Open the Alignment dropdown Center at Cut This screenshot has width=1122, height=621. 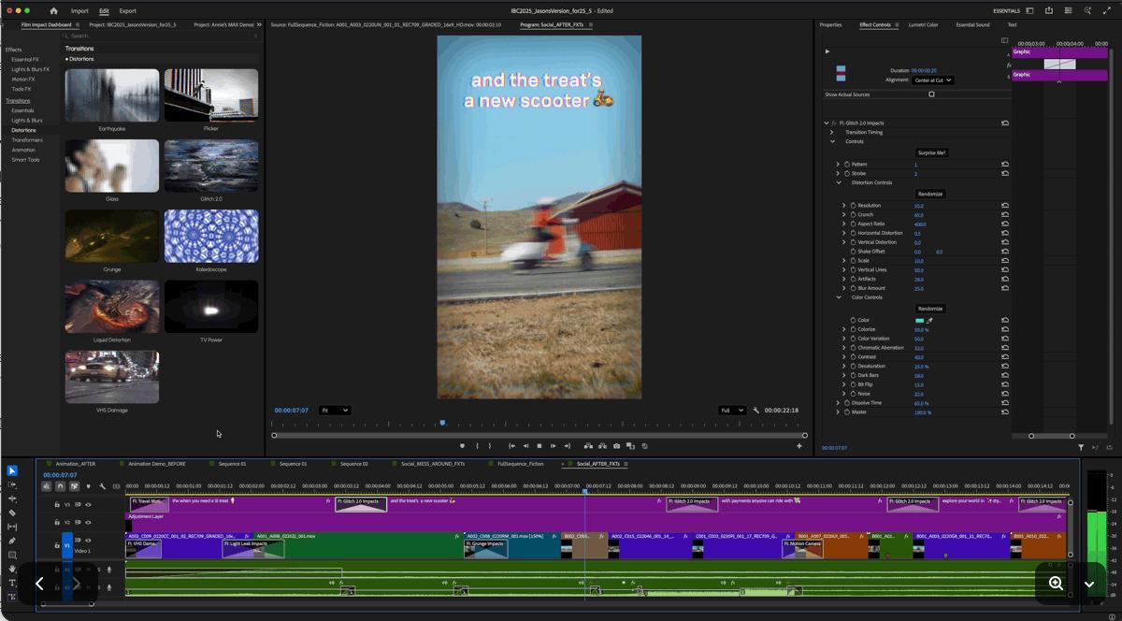(934, 80)
